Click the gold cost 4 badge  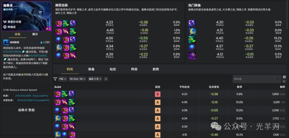coord(48,29)
